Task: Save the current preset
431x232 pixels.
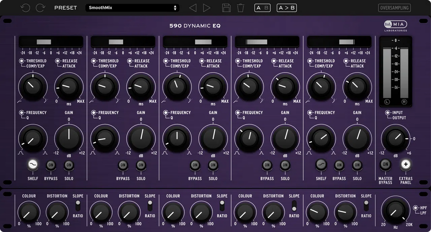Action: pyautogui.click(x=226, y=8)
